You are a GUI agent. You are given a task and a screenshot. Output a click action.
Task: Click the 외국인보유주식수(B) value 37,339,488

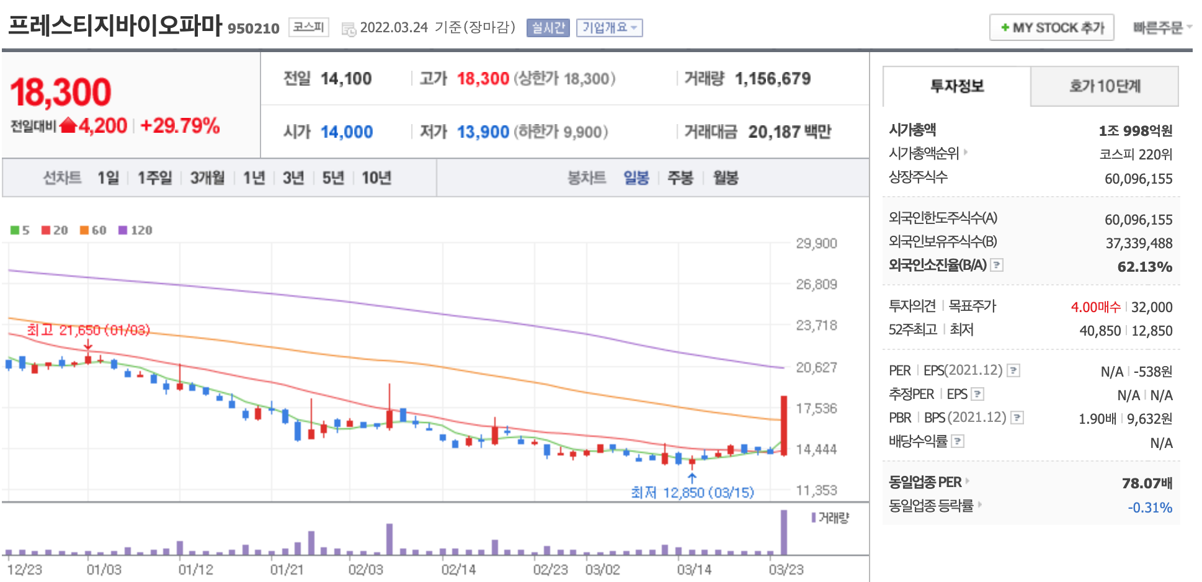click(1139, 243)
